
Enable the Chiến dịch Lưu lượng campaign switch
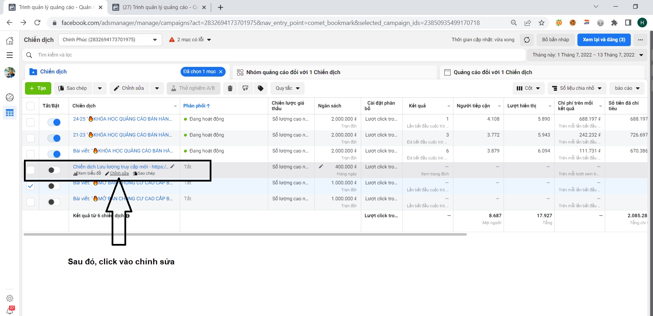[x=54, y=170]
